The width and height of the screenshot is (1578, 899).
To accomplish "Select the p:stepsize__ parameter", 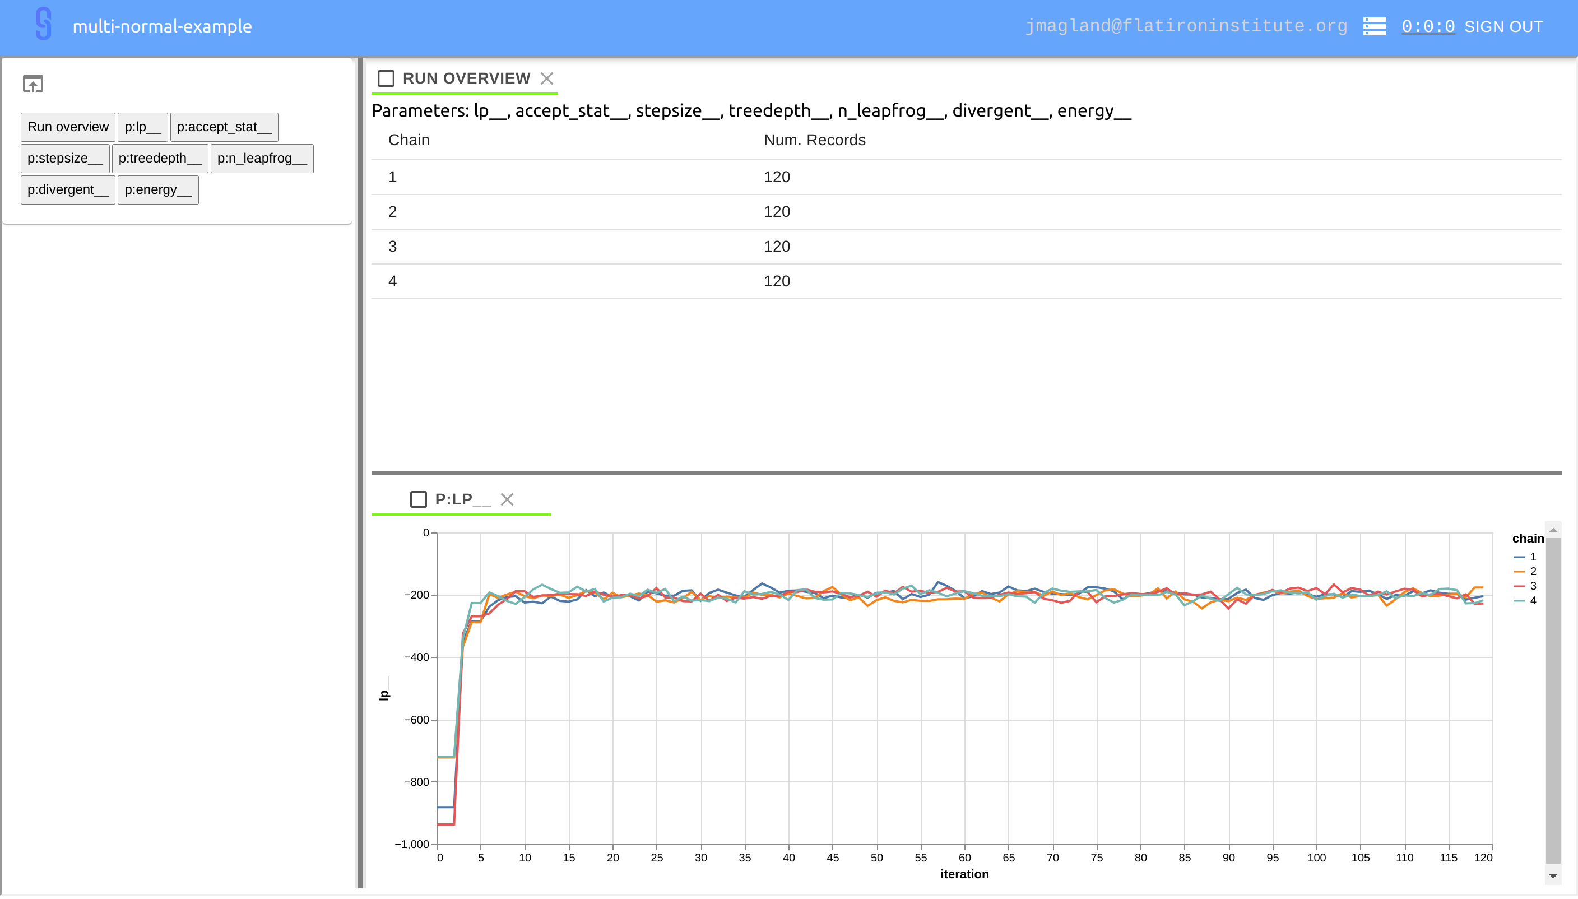I will pos(65,158).
